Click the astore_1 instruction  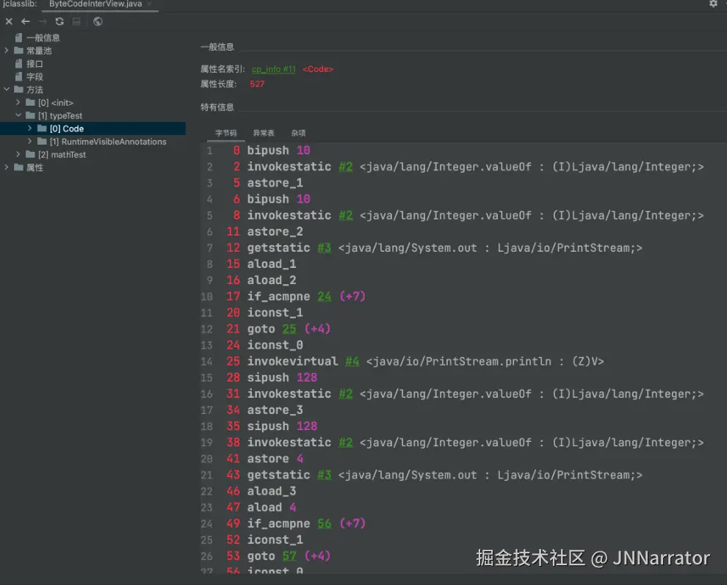click(x=275, y=183)
